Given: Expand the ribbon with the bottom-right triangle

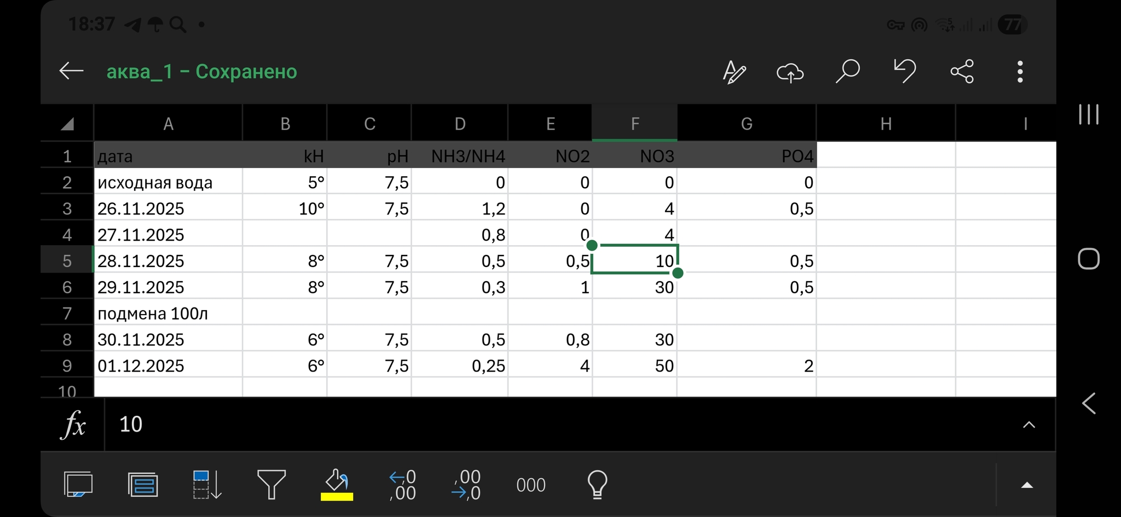Looking at the screenshot, I should (x=1027, y=485).
